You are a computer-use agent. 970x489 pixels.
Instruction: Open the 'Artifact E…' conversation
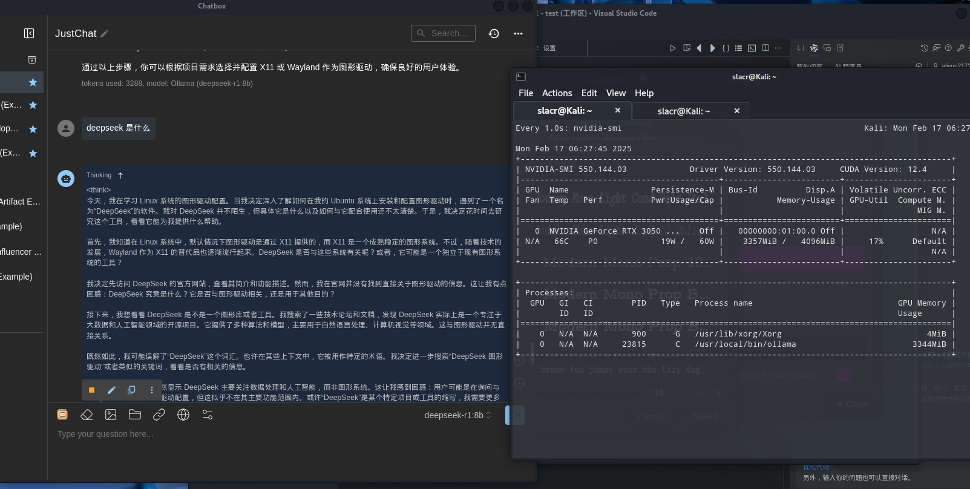coord(21,202)
